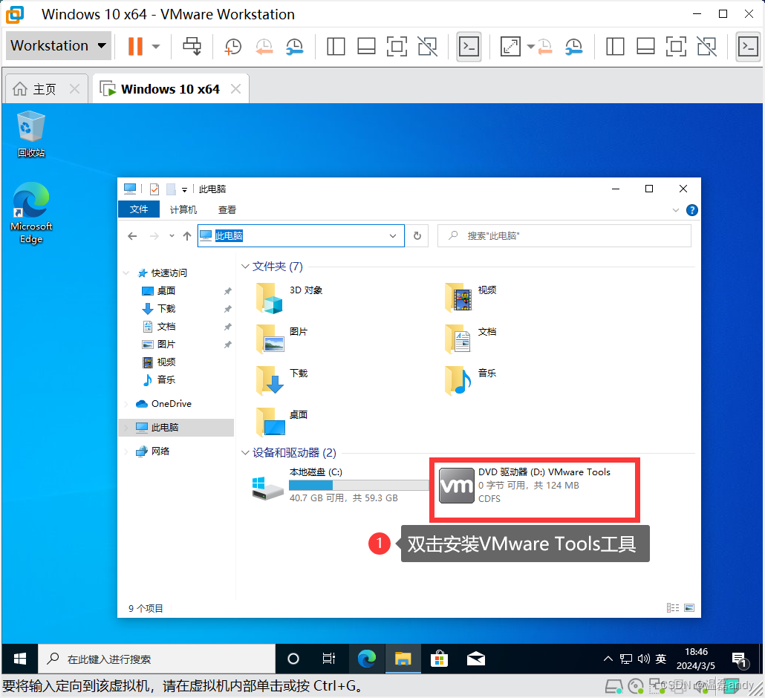Open the 查看 ribbon tab
The width and height of the screenshot is (765, 698).
click(x=227, y=209)
